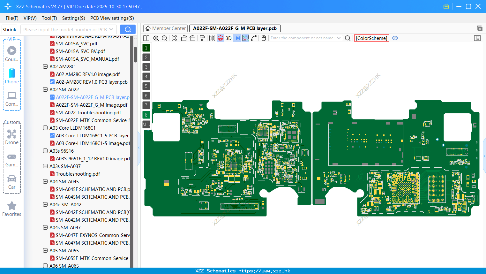The height and width of the screenshot is (274, 486).
Task: Collapse the A03s 96516 folder
Action: [45, 151]
